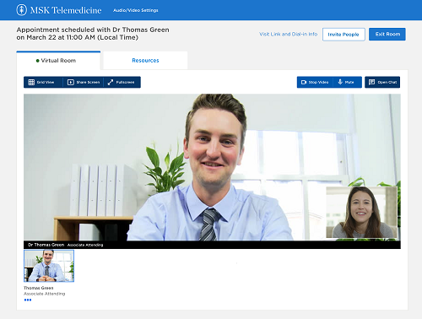Click the Fullscreen arrows icon

111,82
